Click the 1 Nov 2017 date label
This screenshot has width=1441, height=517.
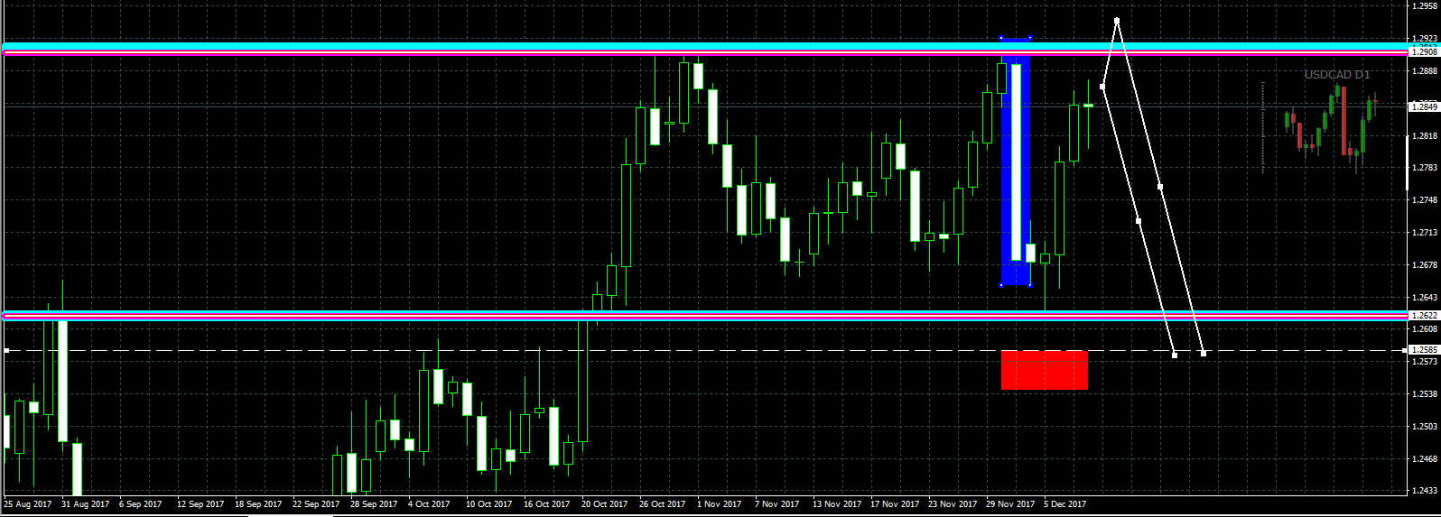pyautogui.click(x=719, y=504)
